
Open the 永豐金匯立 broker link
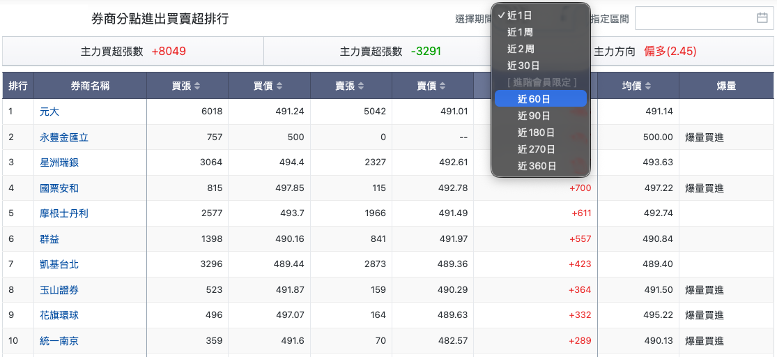64,137
